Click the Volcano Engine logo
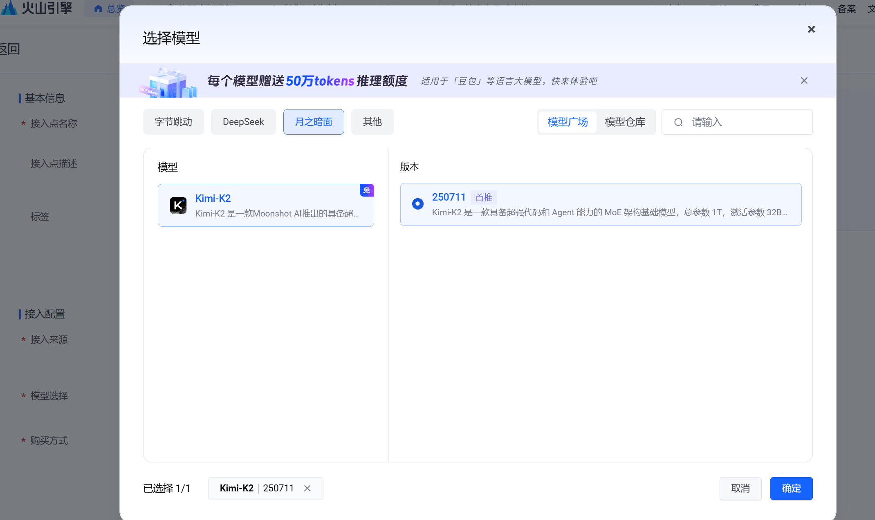 pyautogui.click(x=37, y=7)
